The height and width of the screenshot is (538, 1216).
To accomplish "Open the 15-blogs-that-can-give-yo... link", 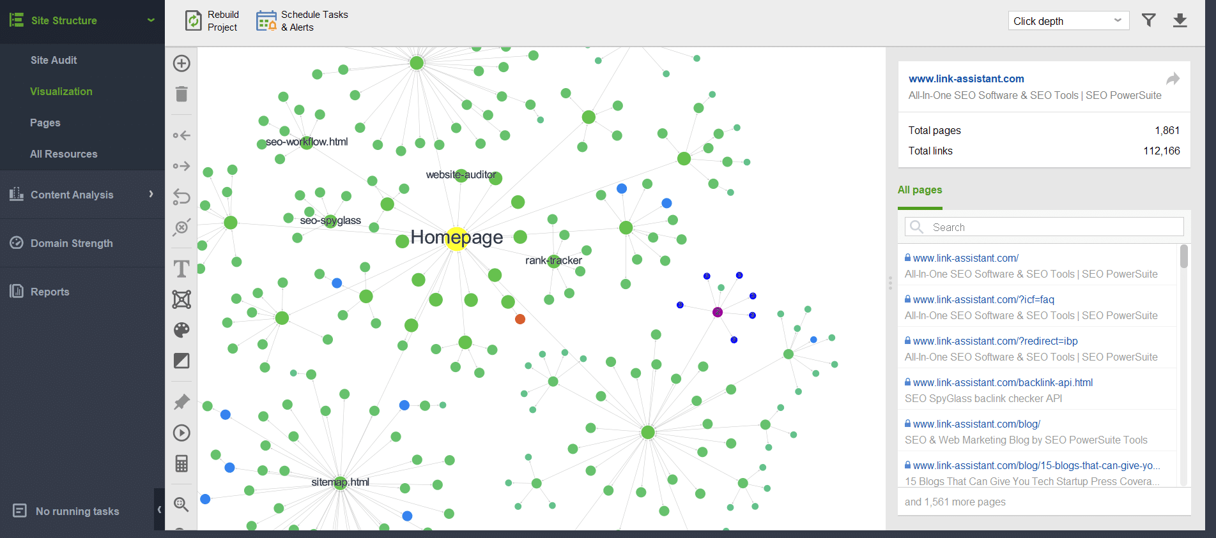I will 1036,466.
